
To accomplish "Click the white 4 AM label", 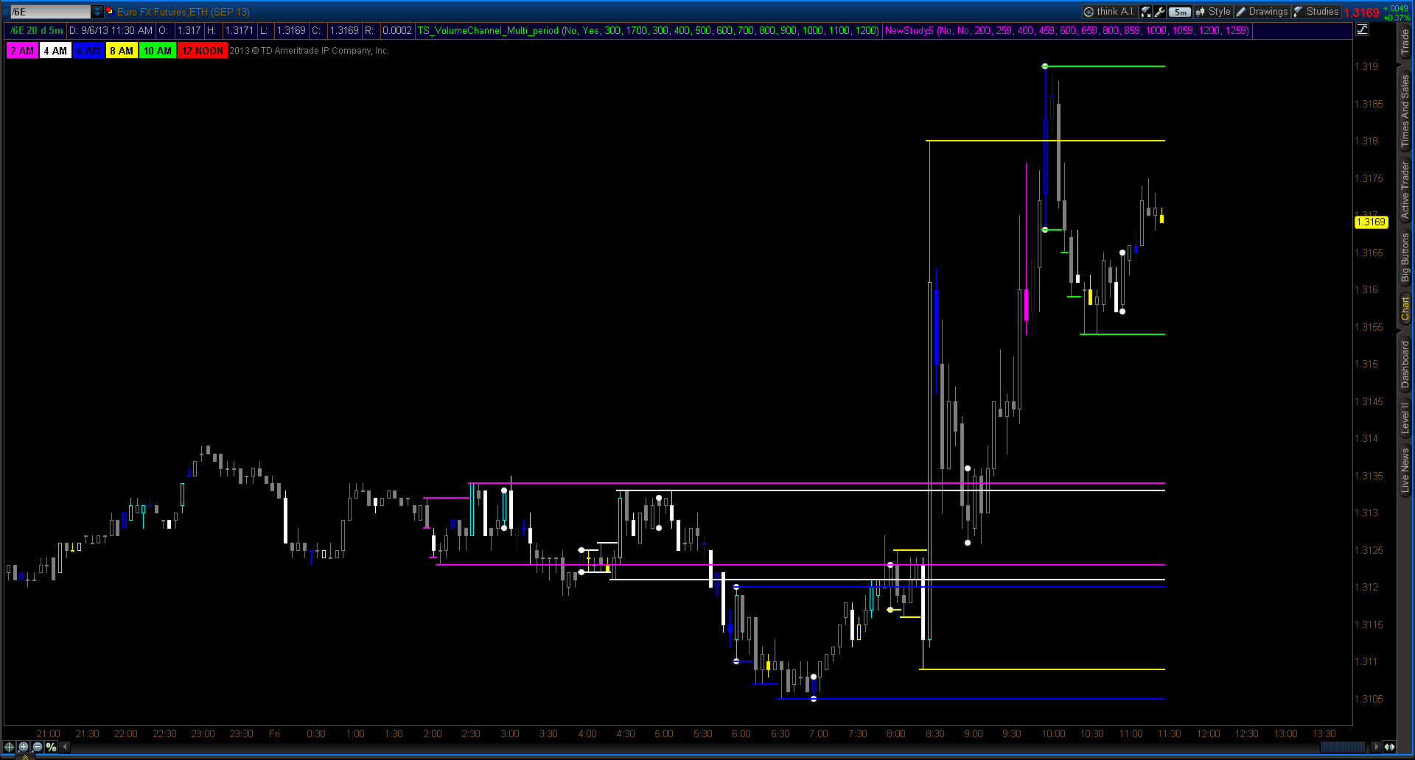I will pos(55,51).
